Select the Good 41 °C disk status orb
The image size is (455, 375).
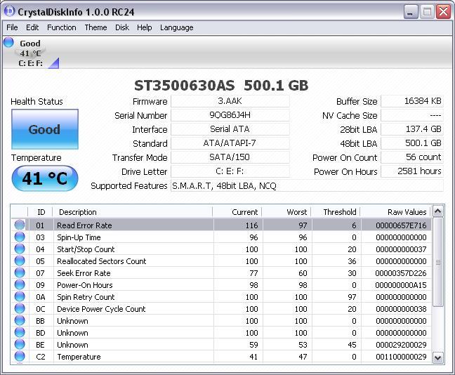click(8, 42)
